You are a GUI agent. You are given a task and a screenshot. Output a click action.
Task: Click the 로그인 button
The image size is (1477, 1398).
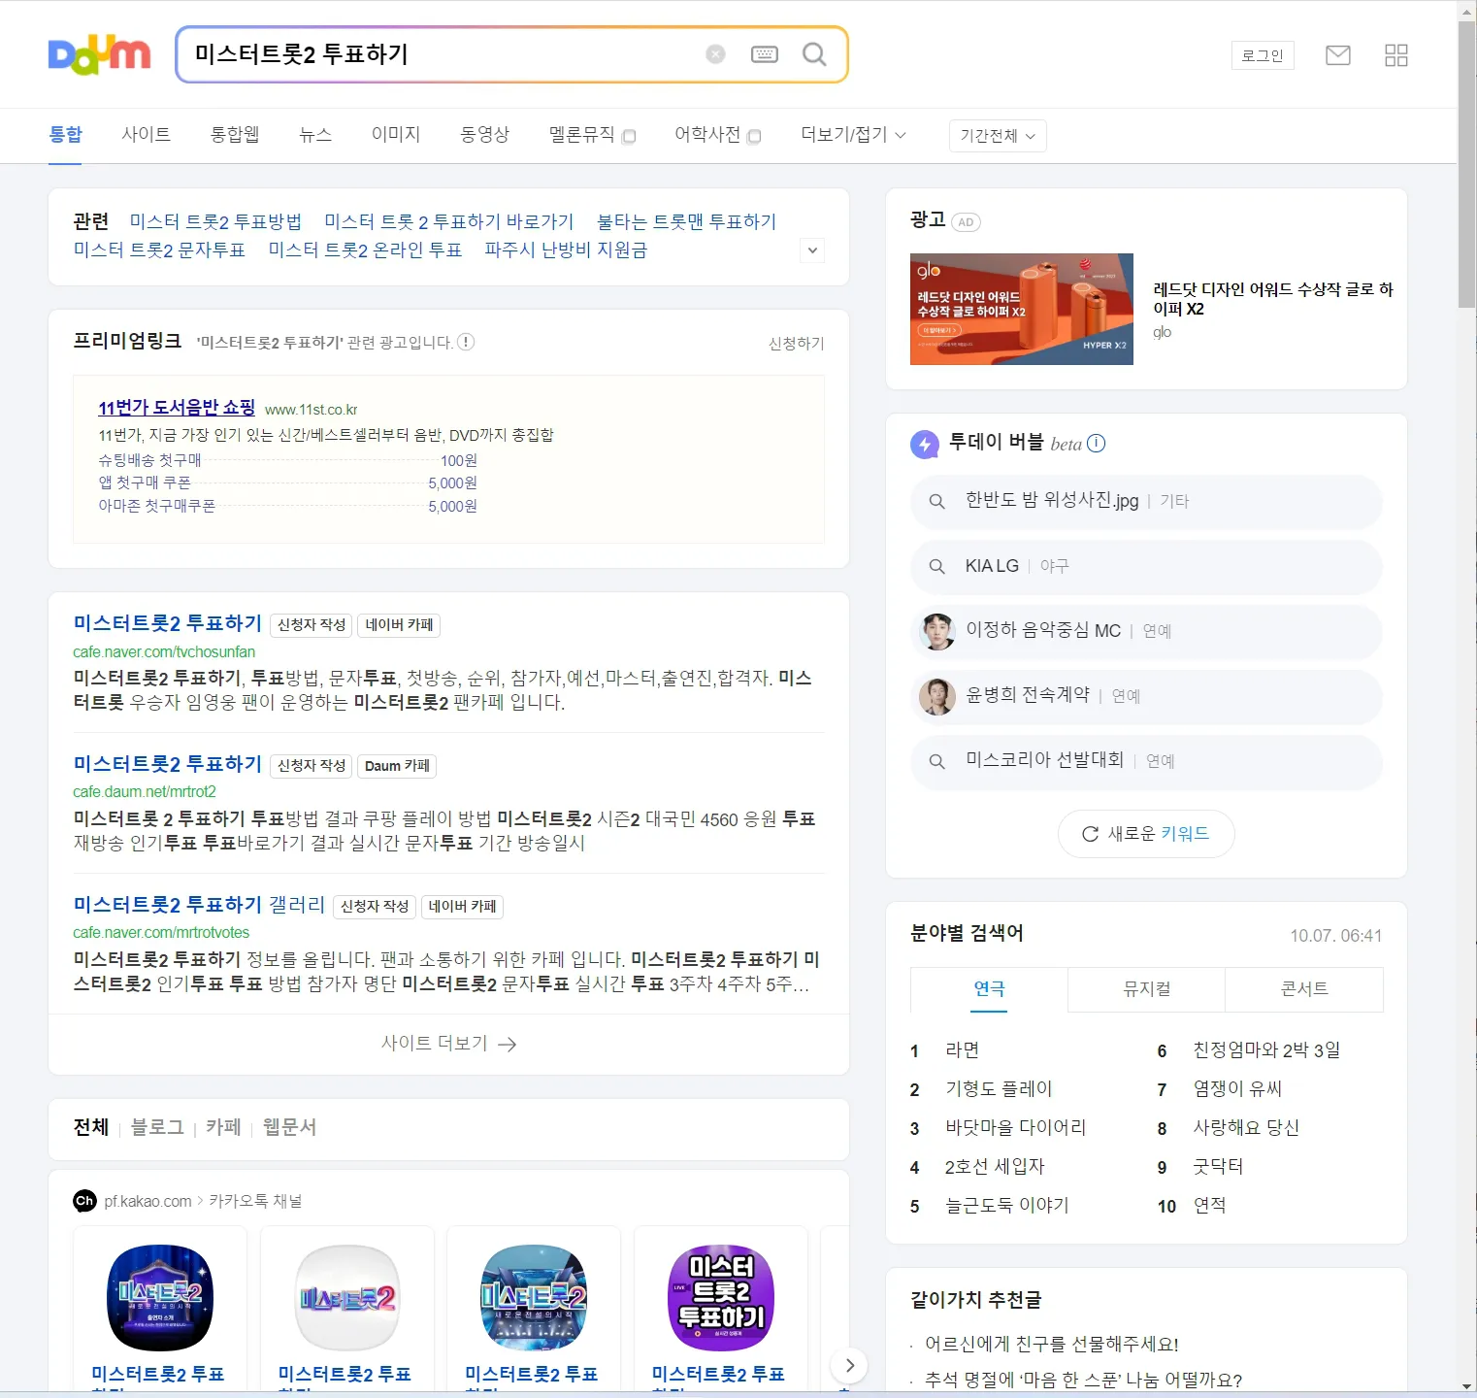[1263, 55]
